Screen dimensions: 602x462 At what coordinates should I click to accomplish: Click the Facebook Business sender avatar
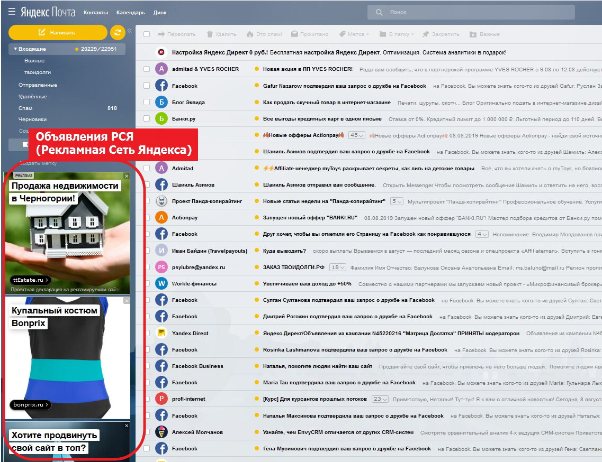(161, 366)
